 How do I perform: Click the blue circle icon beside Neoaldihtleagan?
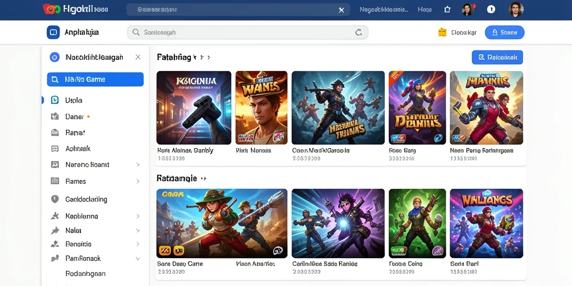[x=54, y=57]
